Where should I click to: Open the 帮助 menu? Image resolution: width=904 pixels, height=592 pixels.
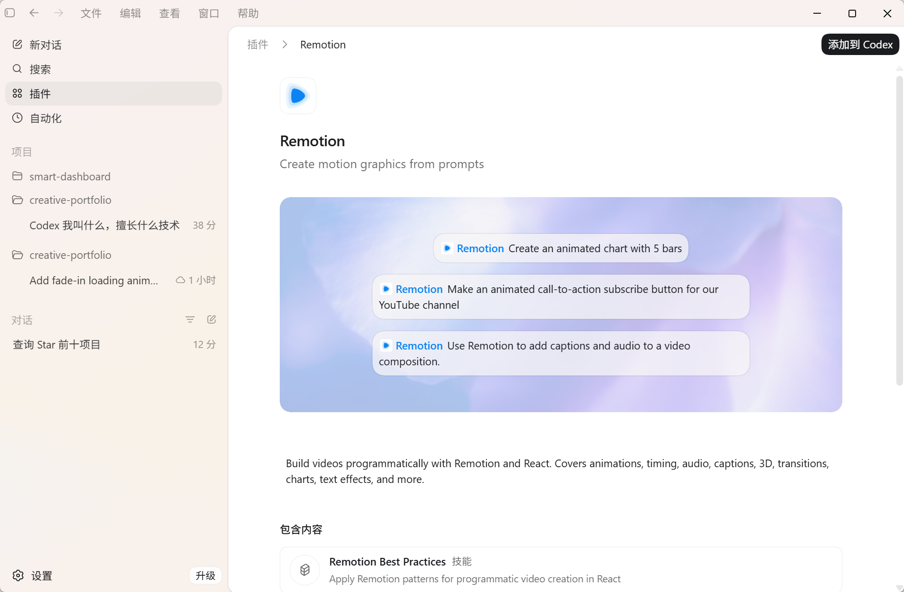coord(248,13)
